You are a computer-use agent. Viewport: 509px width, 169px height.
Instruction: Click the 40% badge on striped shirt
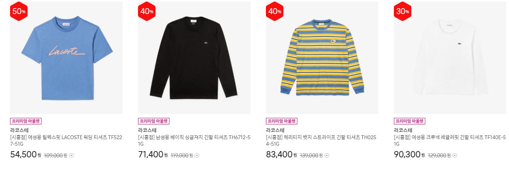[x=274, y=11]
